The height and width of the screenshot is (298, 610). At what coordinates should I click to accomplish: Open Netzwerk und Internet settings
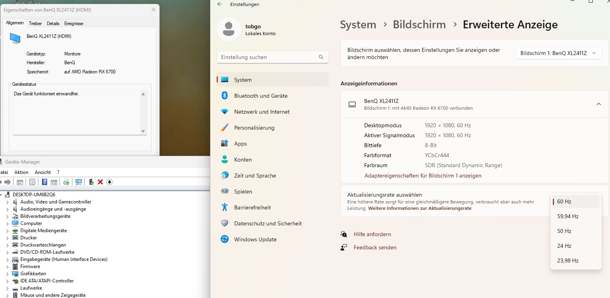point(273,112)
